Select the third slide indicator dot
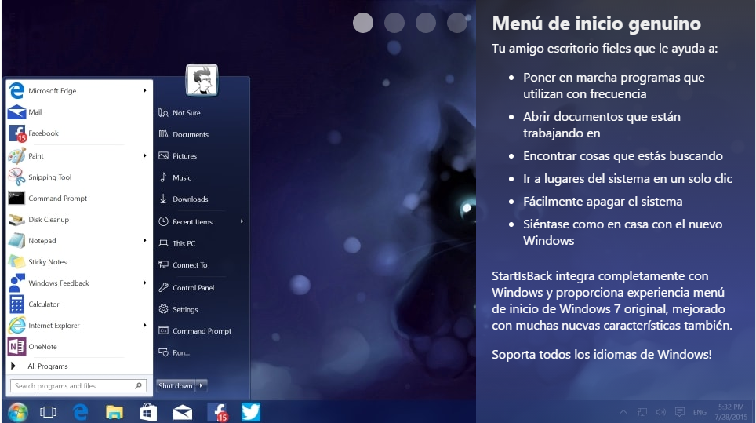Viewport: 756px width, 423px height. [x=426, y=23]
